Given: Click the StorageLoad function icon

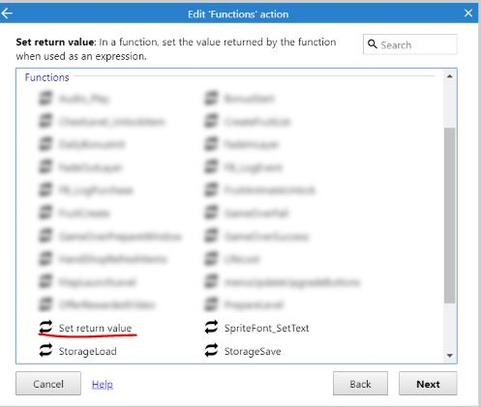Looking at the screenshot, I should click(x=45, y=351).
